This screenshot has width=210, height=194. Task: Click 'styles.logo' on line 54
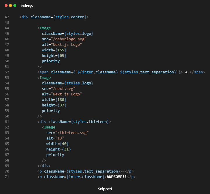coord(79,83)
